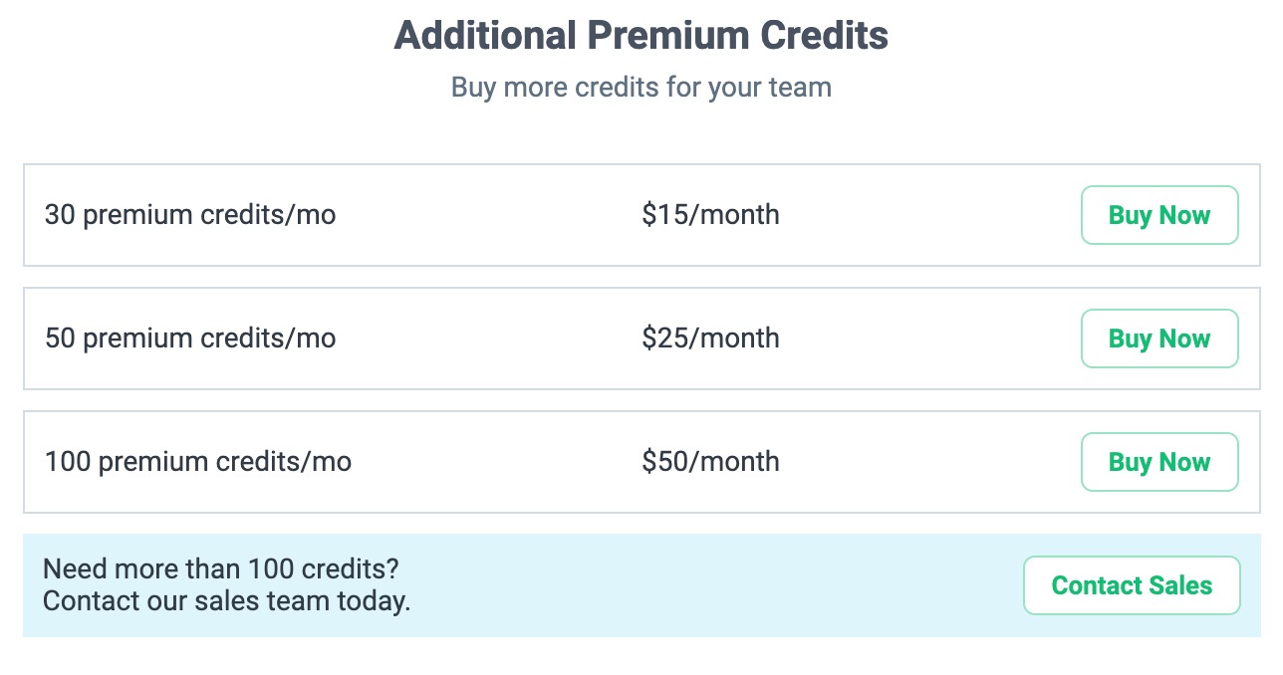Buy the 30 premium credits plan

(1159, 215)
